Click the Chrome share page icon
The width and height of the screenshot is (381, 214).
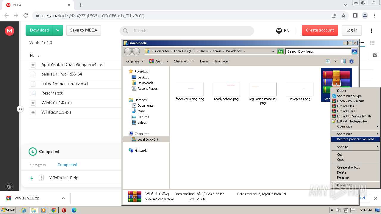334,15
